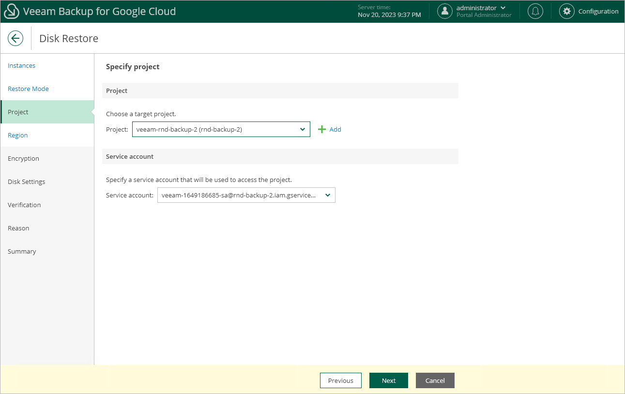The height and width of the screenshot is (394, 625).
Task: Click the Configuration gear icon
Action: [567, 11]
